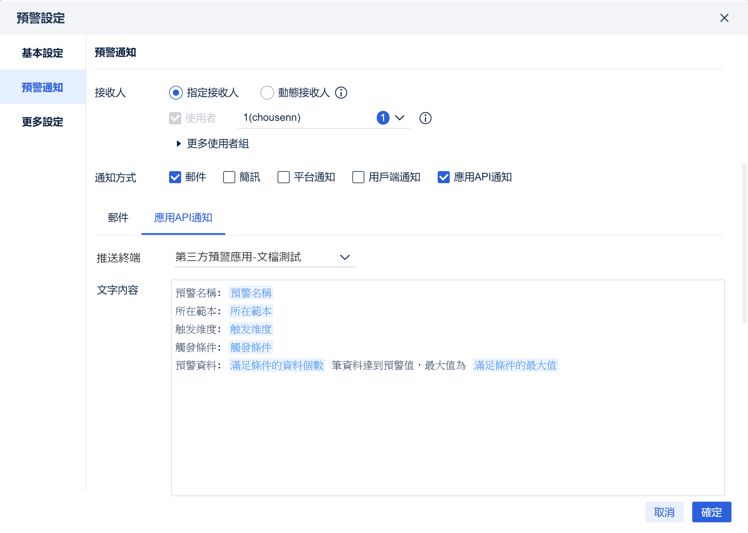Enable the 平台通知 checkbox
Image resolution: width=748 pixels, height=533 pixels.
[x=283, y=177]
